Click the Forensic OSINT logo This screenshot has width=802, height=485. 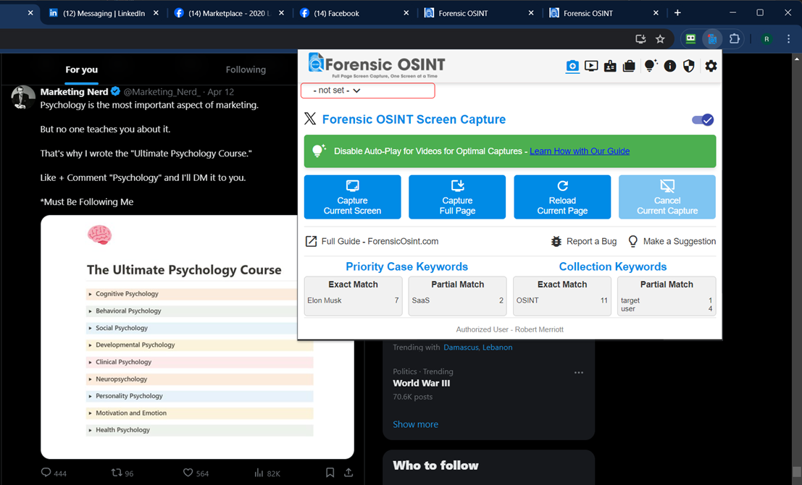pos(377,65)
